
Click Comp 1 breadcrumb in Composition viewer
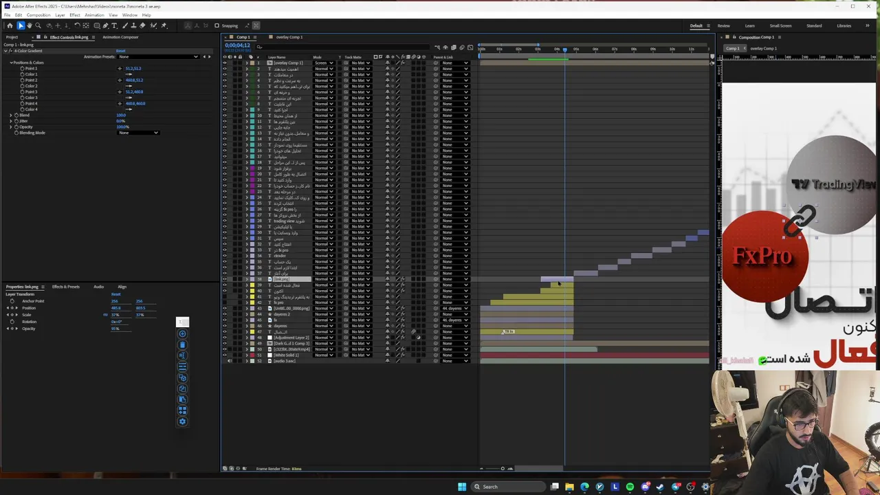coord(732,49)
